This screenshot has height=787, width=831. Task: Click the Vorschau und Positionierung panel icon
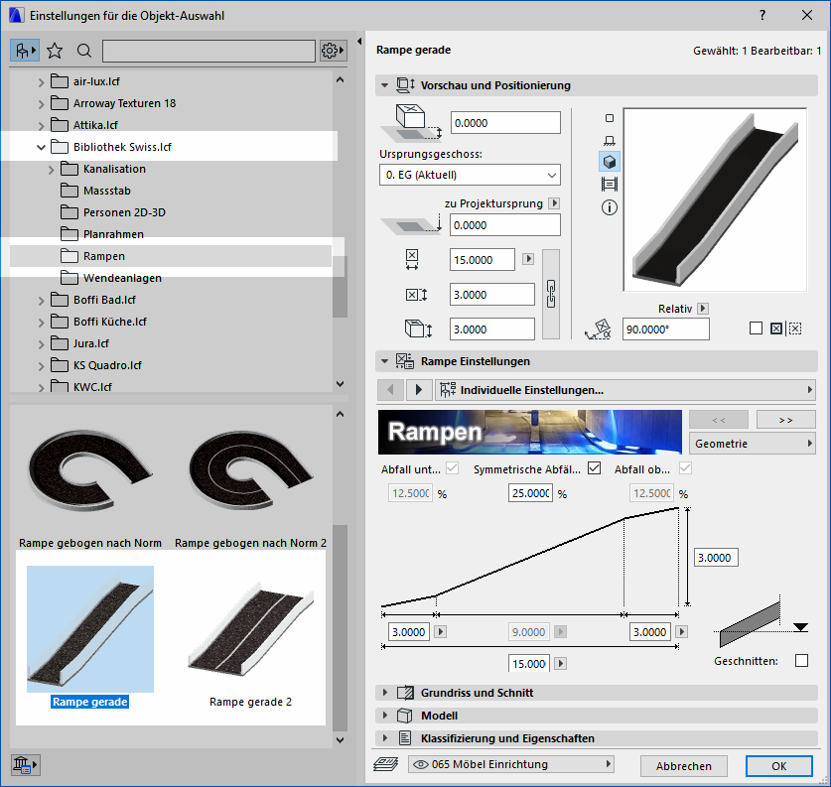click(406, 85)
